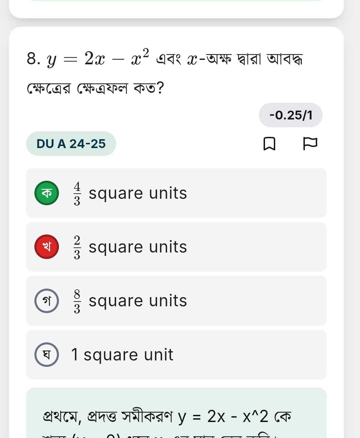360x438 pixels.
Task: Click the red খ answer marker
Action: coord(46,246)
